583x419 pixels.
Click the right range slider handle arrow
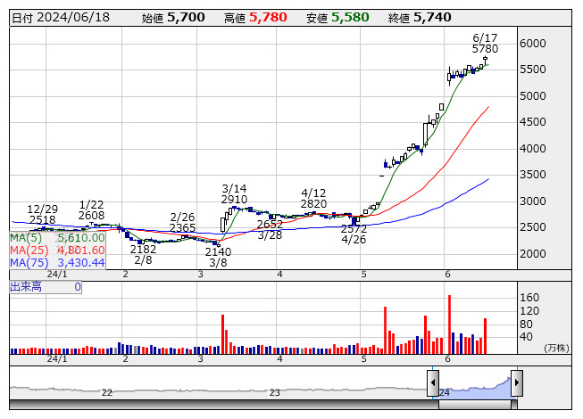517,382
